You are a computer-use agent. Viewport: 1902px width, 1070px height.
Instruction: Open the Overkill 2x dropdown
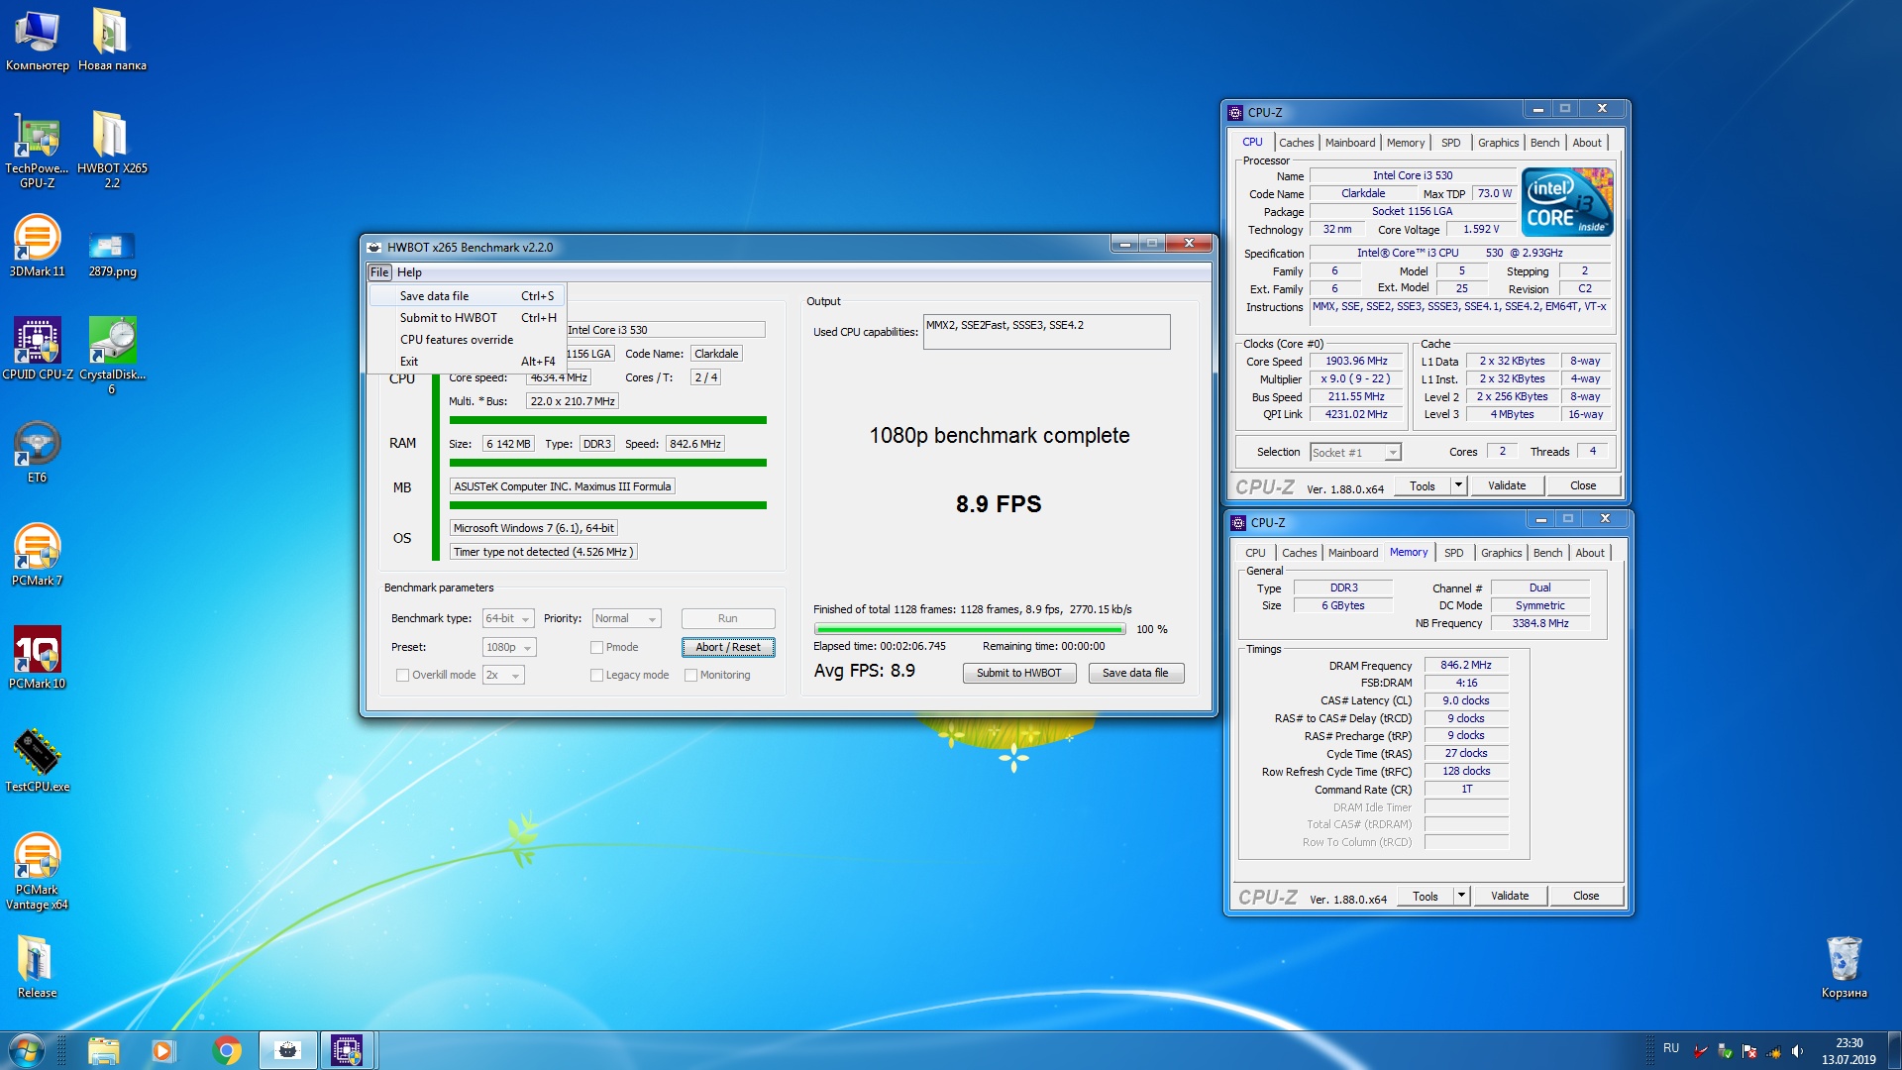(x=503, y=675)
